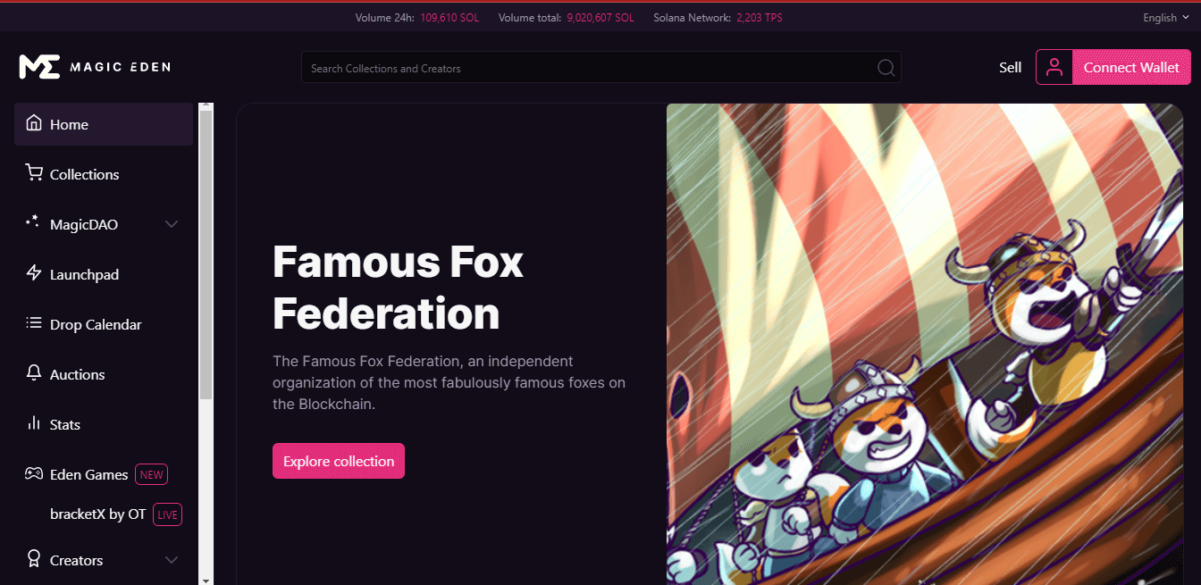Click the Explore collection button
The image size is (1201, 585).
coord(339,461)
